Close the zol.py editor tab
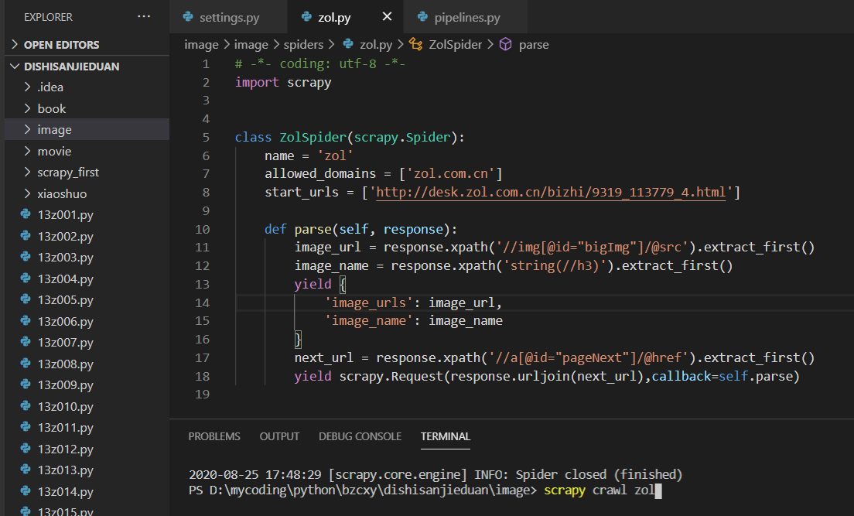This screenshot has height=516, width=854. [x=387, y=17]
